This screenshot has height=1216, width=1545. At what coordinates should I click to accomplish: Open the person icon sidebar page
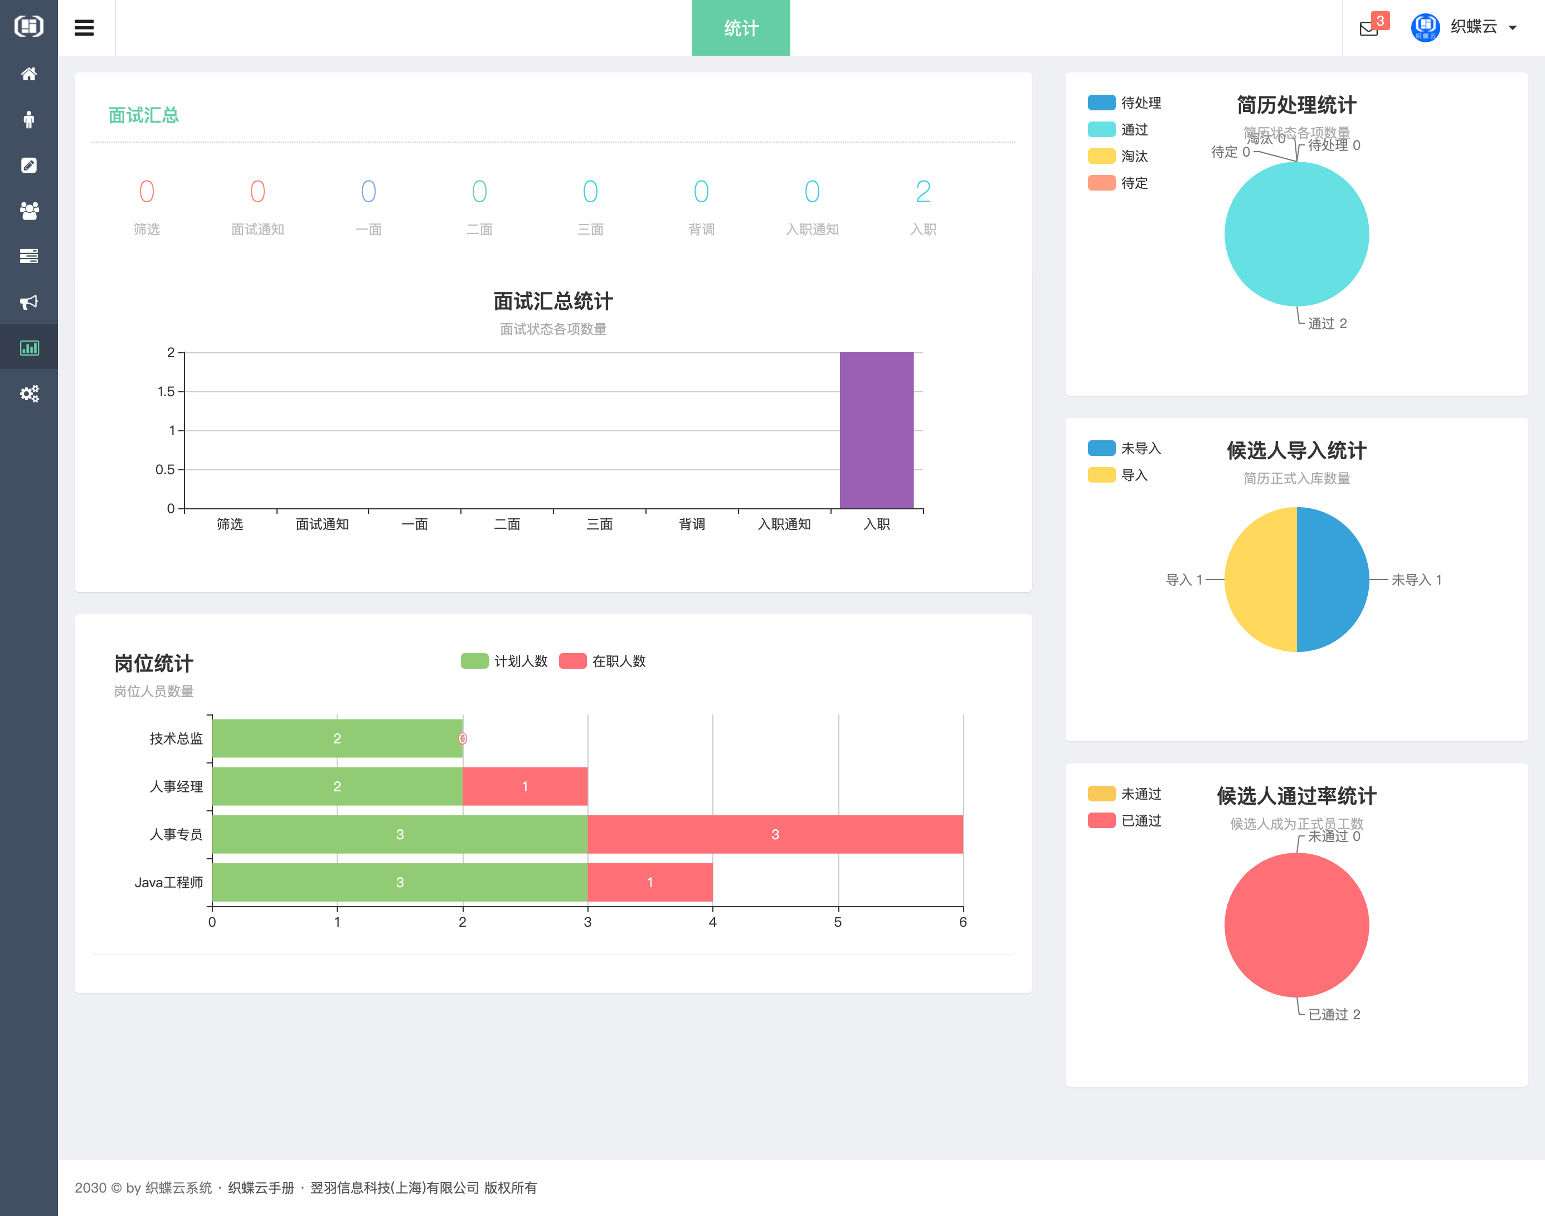[x=28, y=120]
